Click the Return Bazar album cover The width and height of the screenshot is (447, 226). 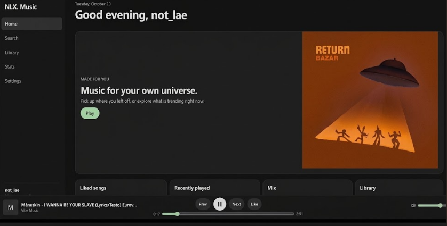coord(370,100)
